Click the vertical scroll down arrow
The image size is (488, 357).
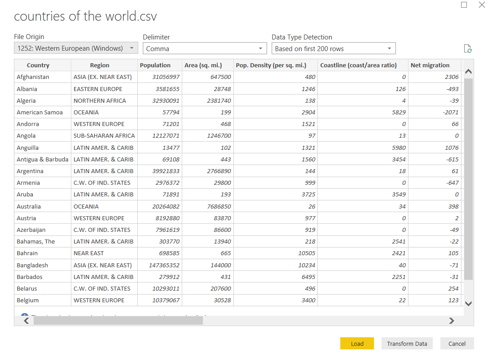coord(468,304)
